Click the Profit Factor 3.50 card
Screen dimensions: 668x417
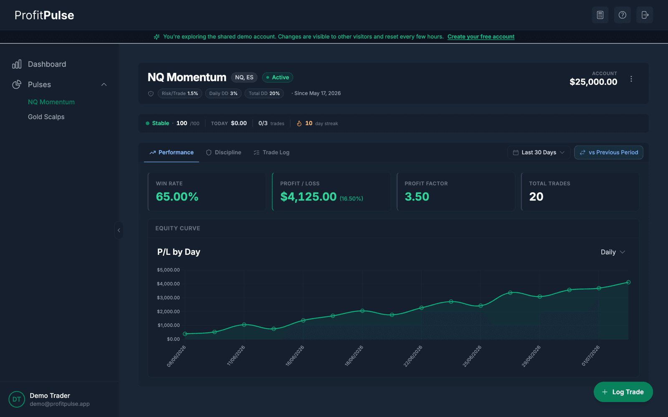click(x=455, y=191)
